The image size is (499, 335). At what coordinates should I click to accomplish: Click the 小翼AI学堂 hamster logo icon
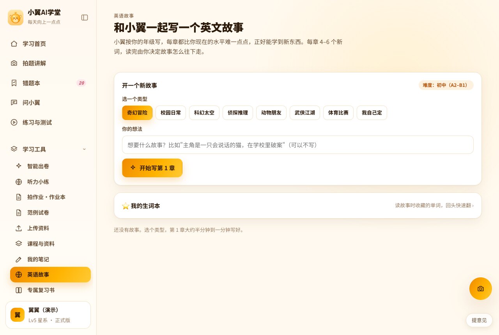click(x=16, y=18)
